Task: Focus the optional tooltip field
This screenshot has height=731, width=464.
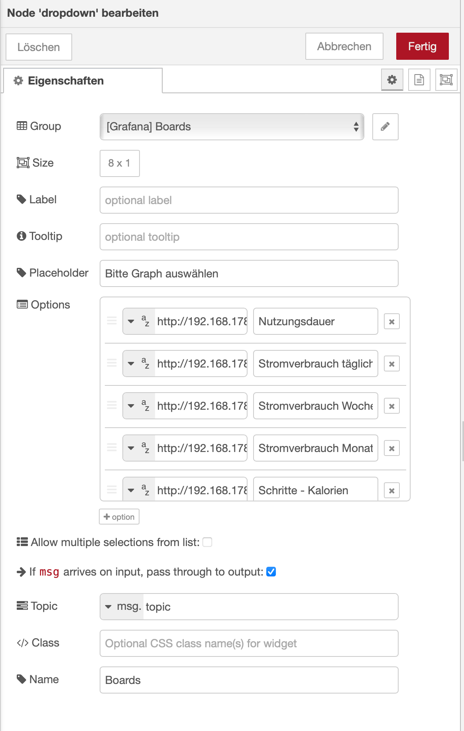Action: [249, 237]
